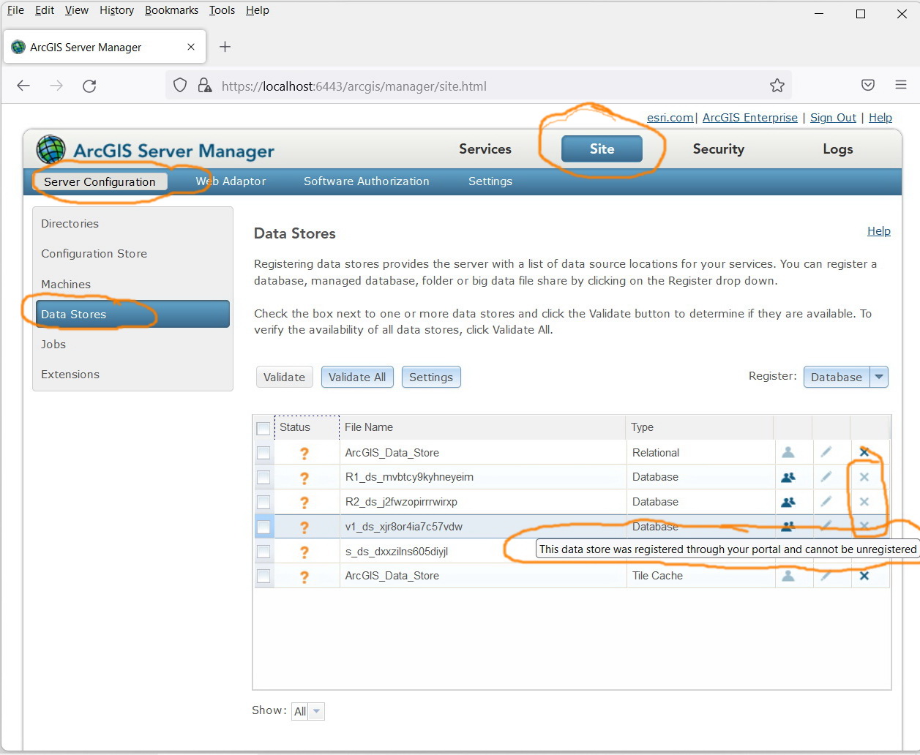Click status question mark for R1_ds_mvbtcy9kyhneyeim
This screenshot has width=920, height=755.
[304, 478]
